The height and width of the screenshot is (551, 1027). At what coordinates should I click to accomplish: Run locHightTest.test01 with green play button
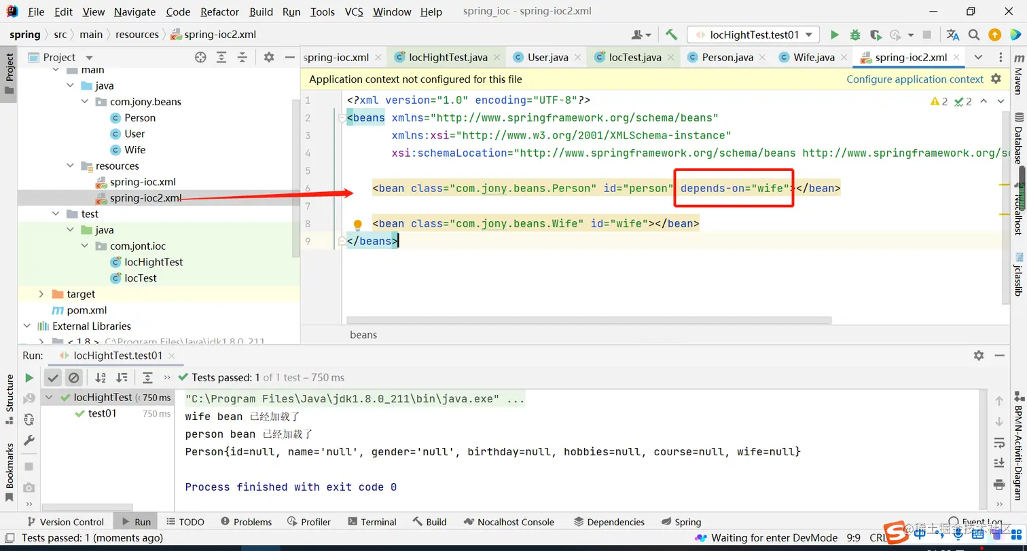[x=835, y=35]
